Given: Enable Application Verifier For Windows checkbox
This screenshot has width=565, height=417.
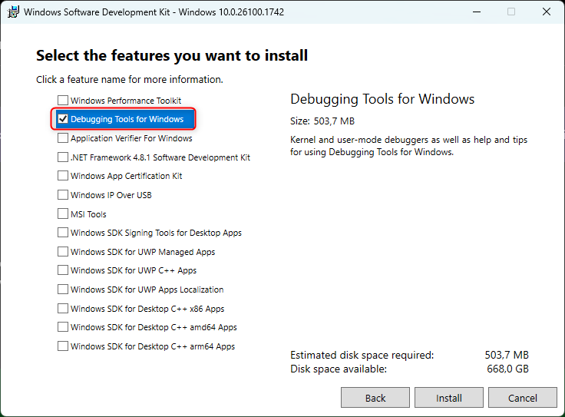Looking at the screenshot, I should (x=63, y=137).
